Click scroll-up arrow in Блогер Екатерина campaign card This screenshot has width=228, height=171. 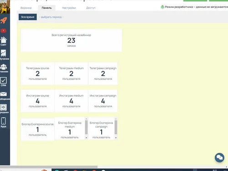[116, 119]
